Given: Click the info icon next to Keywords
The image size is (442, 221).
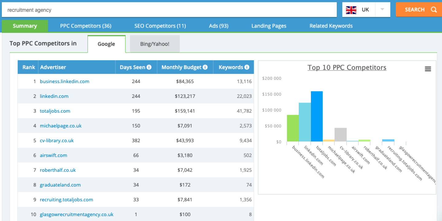Looking at the screenshot, I should tap(247, 67).
